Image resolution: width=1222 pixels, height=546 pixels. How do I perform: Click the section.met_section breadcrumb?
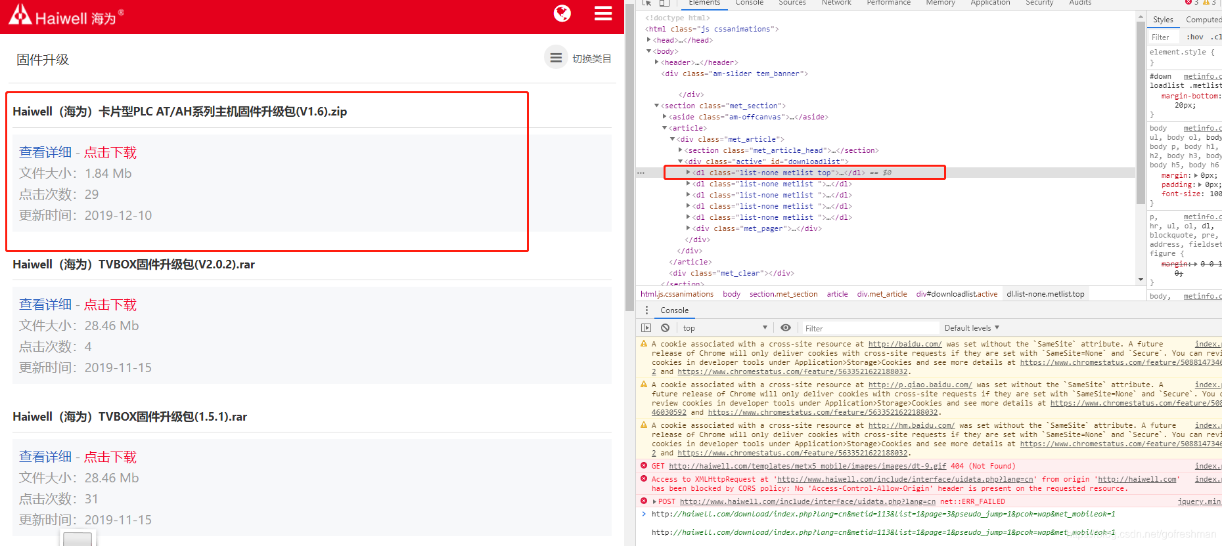[783, 294]
